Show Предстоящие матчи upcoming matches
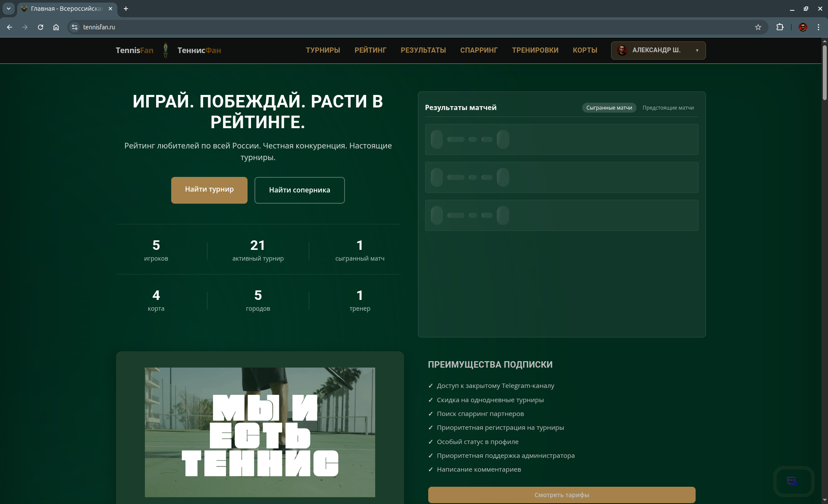The image size is (828, 504). (x=668, y=107)
